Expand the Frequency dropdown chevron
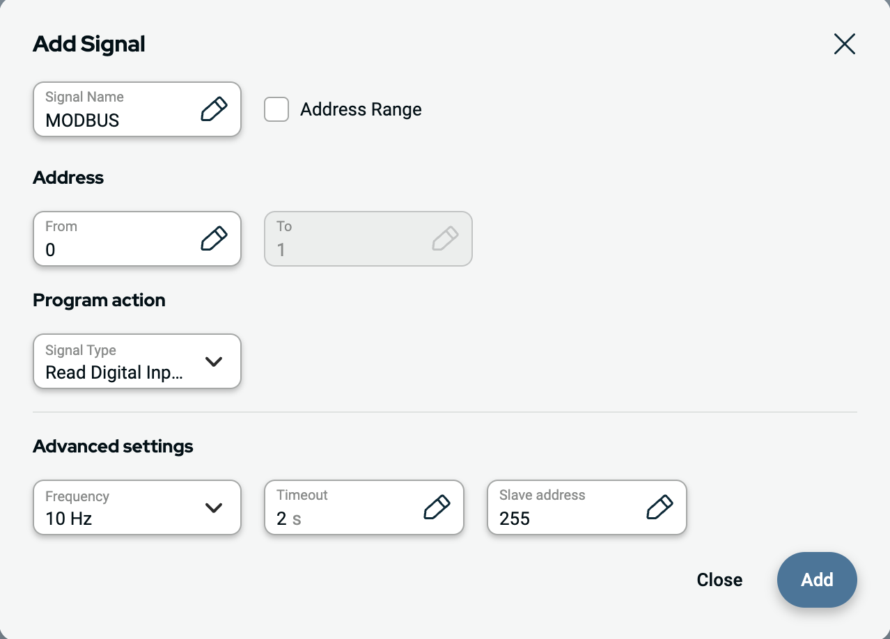Viewport: 890px width, 639px height. click(214, 507)
